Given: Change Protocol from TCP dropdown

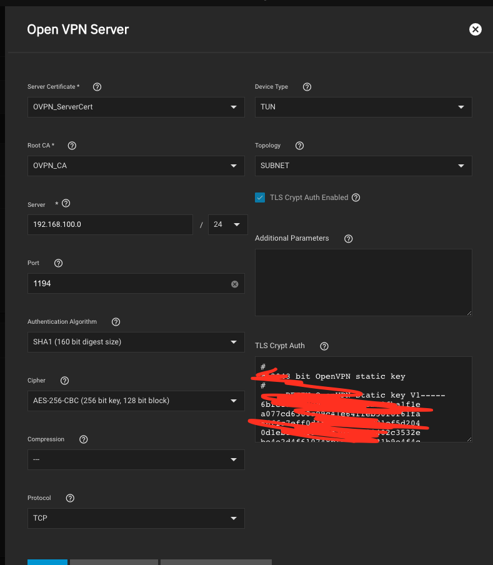Looking at the screenshot, I should click(136, 518).
